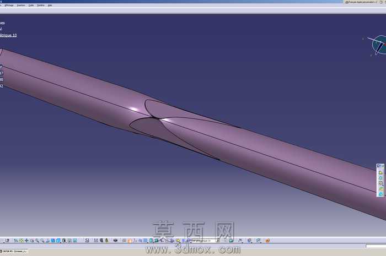Viewport: 386px width, 256px height.
Task: Click the CATIA V5 taskbar button
Action: click(14, 252)
